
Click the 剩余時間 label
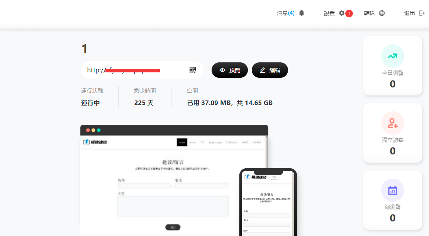click(x=145, y=90)
